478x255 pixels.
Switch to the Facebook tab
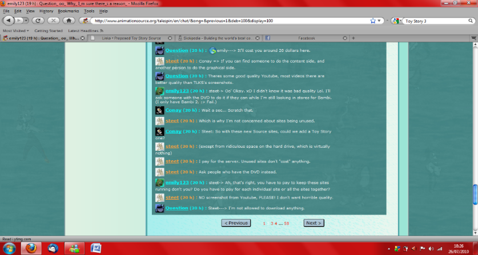click(x=306, y=38)
